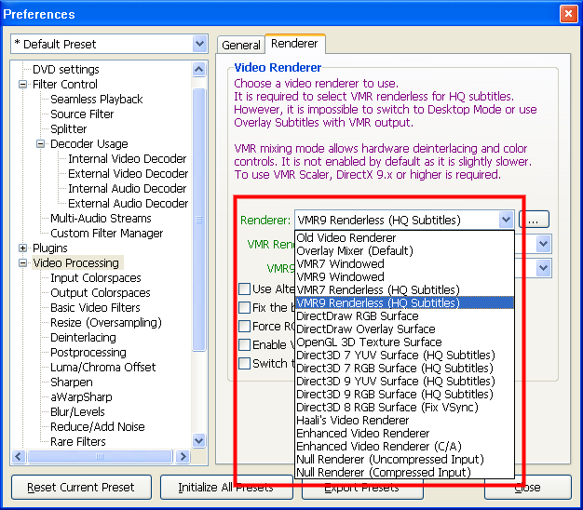Select Sharpen in the tree
This screenshot has height=510, width=583.
click(x=72, y=382)
